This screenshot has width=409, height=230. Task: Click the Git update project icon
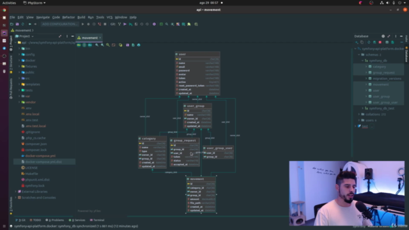click(x=120, y=24)
